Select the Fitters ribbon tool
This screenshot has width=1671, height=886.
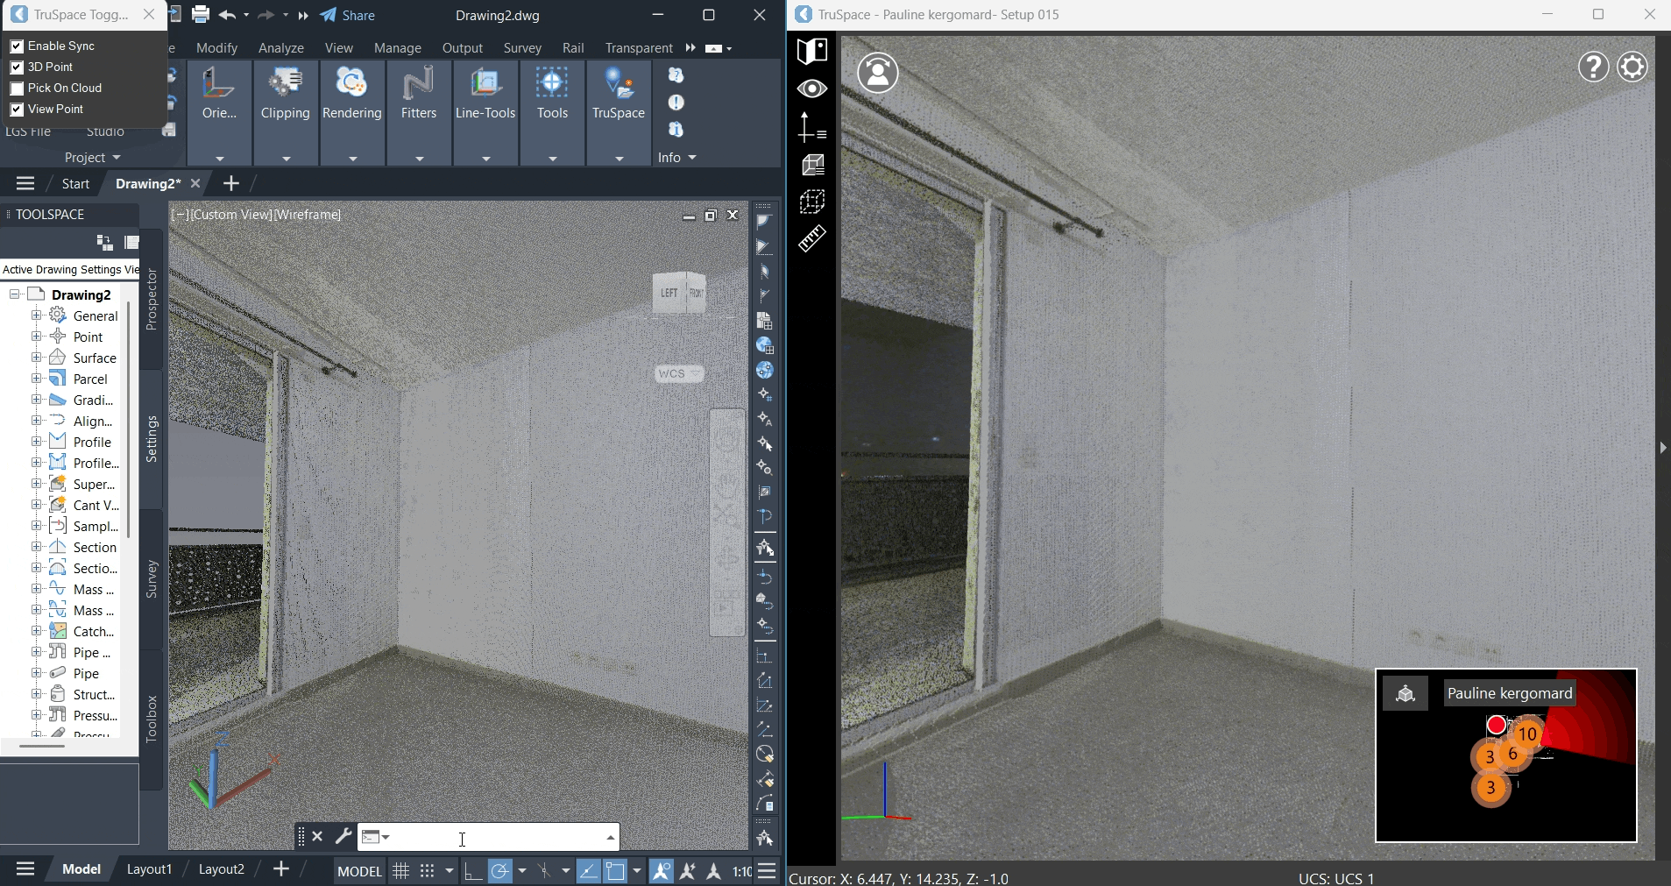point(418,96)
